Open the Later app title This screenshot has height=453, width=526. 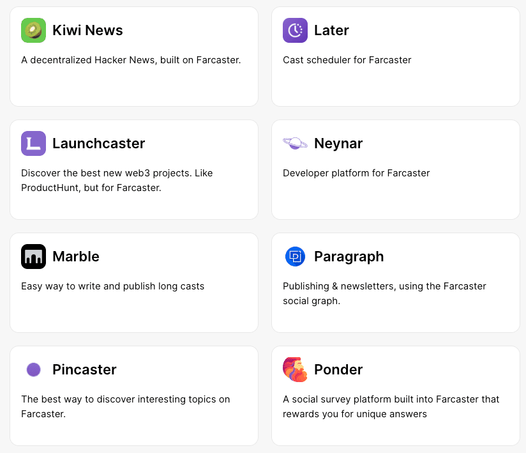331,30
